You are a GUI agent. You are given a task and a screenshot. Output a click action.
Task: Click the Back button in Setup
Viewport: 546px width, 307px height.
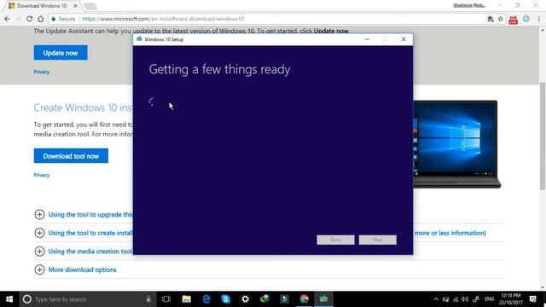coord(335,240)
